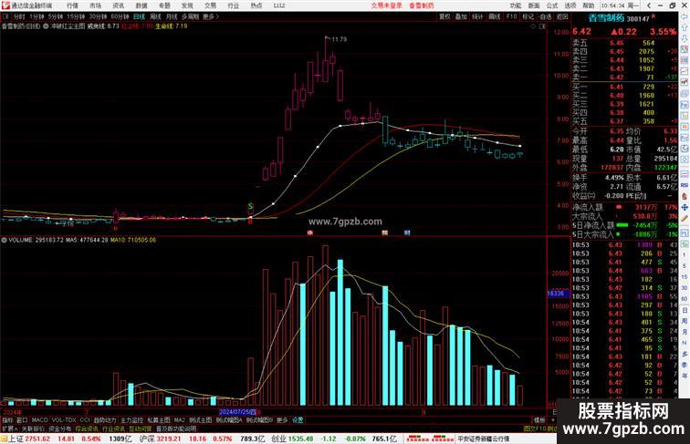The image size is (690, 444).
Task: Open the 关联报价 tab
Action: 33,429
